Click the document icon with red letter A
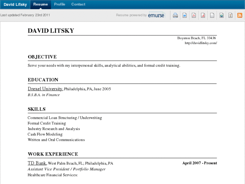 pyautogui.click(x=203, y=15)
